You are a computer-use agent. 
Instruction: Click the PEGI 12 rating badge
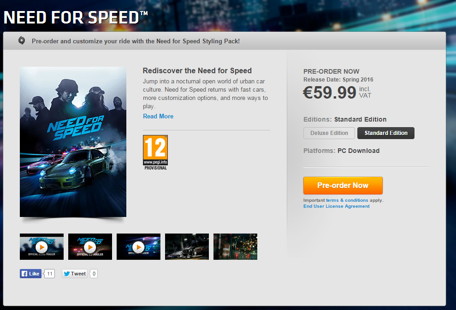(155, 152)
